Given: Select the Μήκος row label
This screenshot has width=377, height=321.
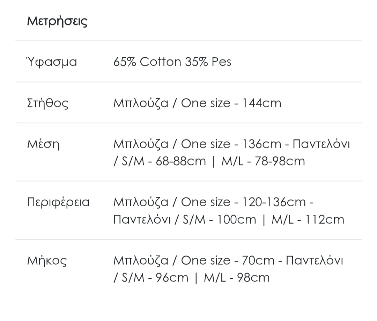Looking at the screenshot, I should pyautogui.click(x=47, y=261).
